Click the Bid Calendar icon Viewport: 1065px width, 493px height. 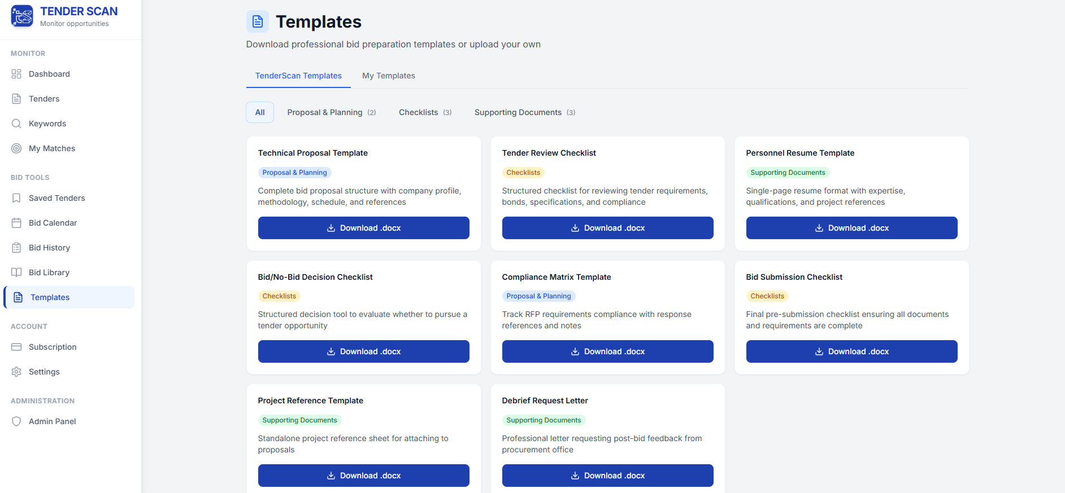click(16, 223)
